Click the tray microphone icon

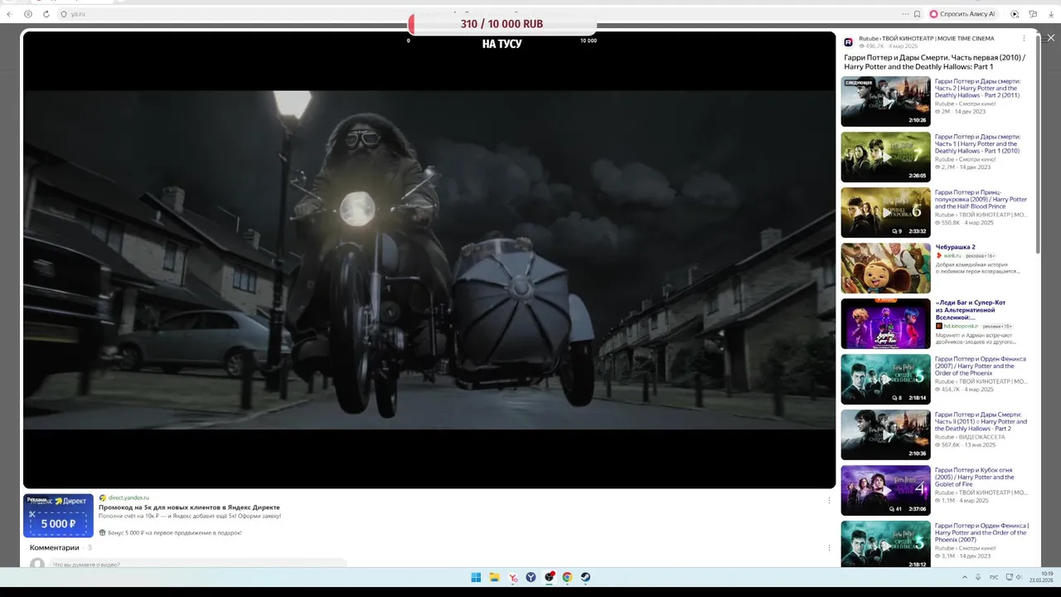point(979,577)
